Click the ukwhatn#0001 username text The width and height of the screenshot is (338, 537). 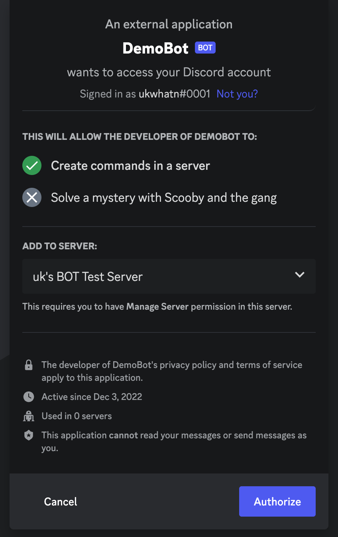[175, 93]
